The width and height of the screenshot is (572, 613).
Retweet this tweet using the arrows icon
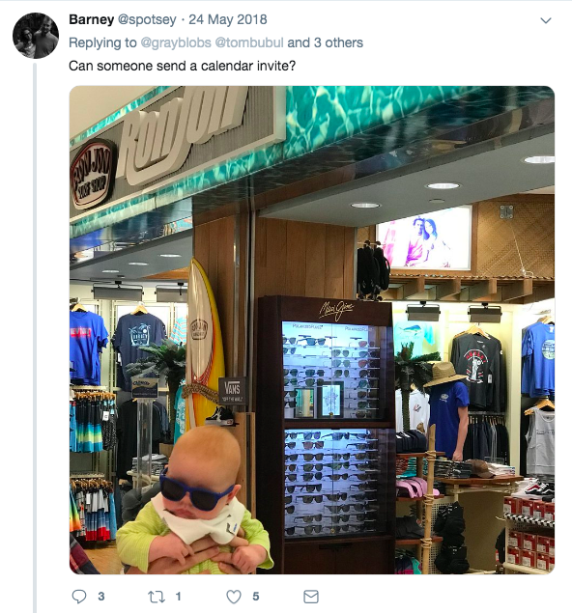157,597
